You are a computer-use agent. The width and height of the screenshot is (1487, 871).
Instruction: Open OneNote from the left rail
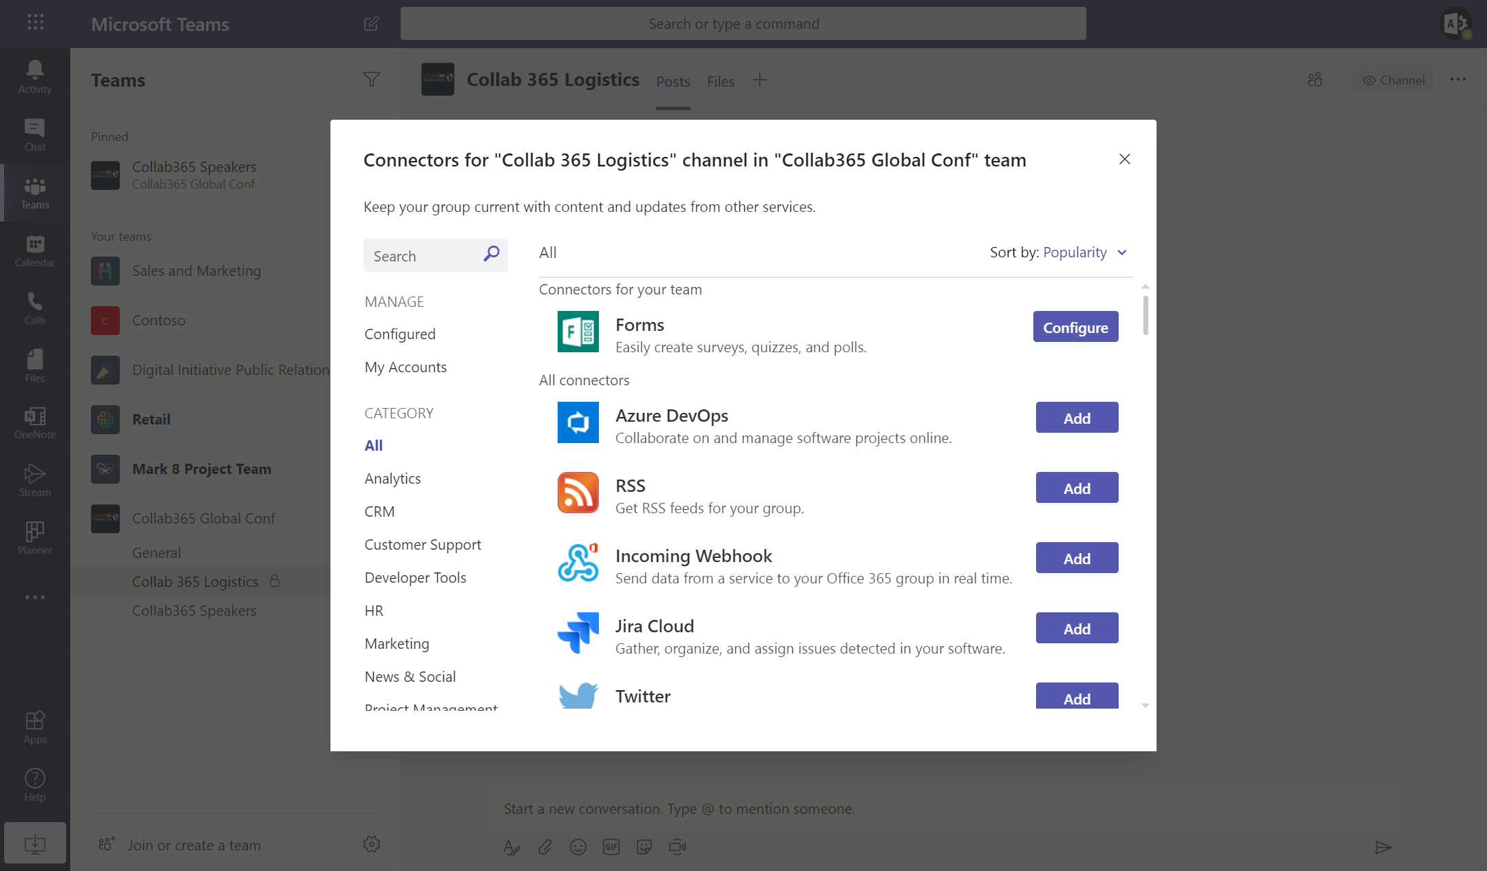34,422
